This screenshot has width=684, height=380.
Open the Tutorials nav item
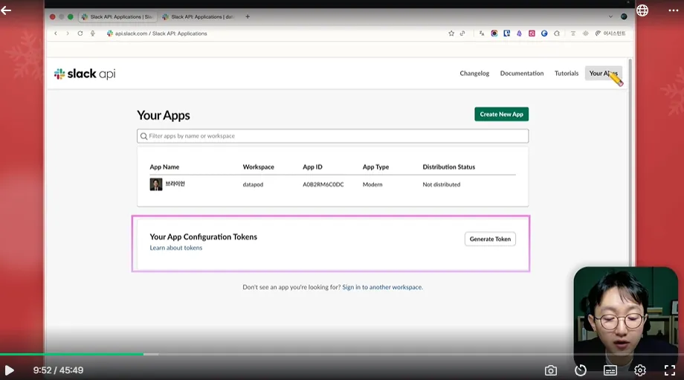(567, 74)
